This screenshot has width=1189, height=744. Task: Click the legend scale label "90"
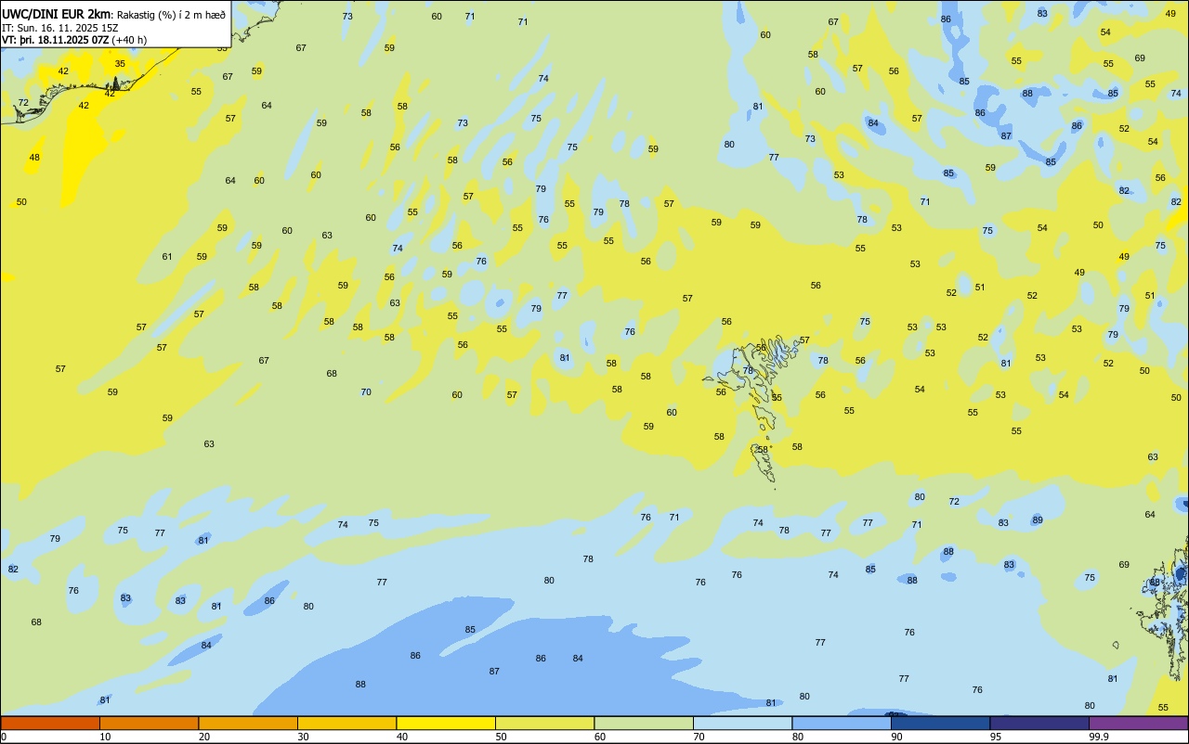coord(896,737)
